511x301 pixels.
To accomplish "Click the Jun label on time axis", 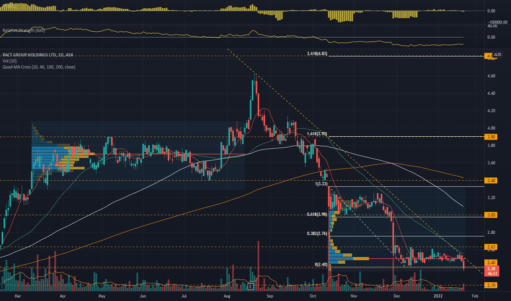I will pos(143,296).
